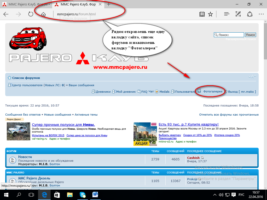This screenshot has width=267, height=200.
Task: Change font size with A control
Action: (252, 77)
